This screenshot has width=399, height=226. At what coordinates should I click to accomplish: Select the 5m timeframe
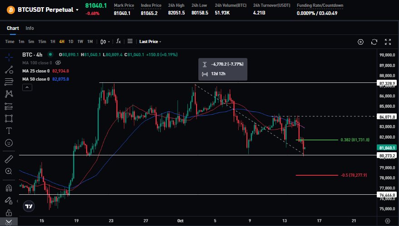click(x=31, y=41)
